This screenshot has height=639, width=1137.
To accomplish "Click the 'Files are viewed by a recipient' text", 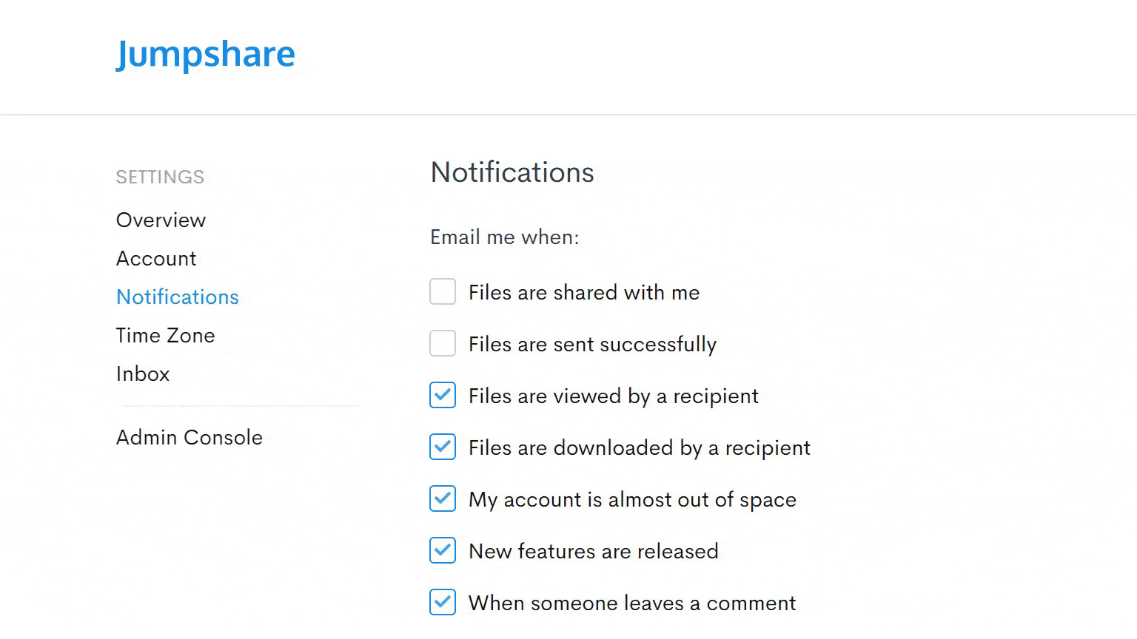I will coord(613,396).
